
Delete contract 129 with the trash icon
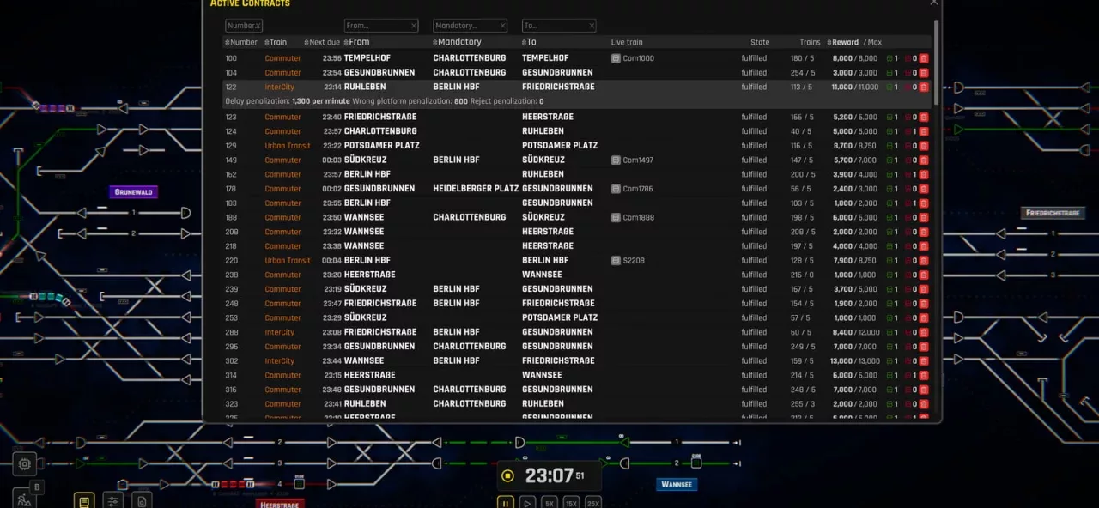point(924,146)
